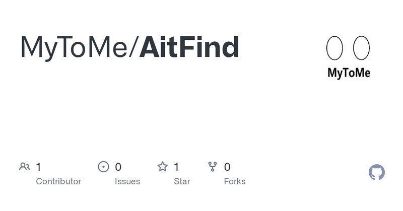Select the Forks label
The image size is (403, 211).
(x=235, y=181)
